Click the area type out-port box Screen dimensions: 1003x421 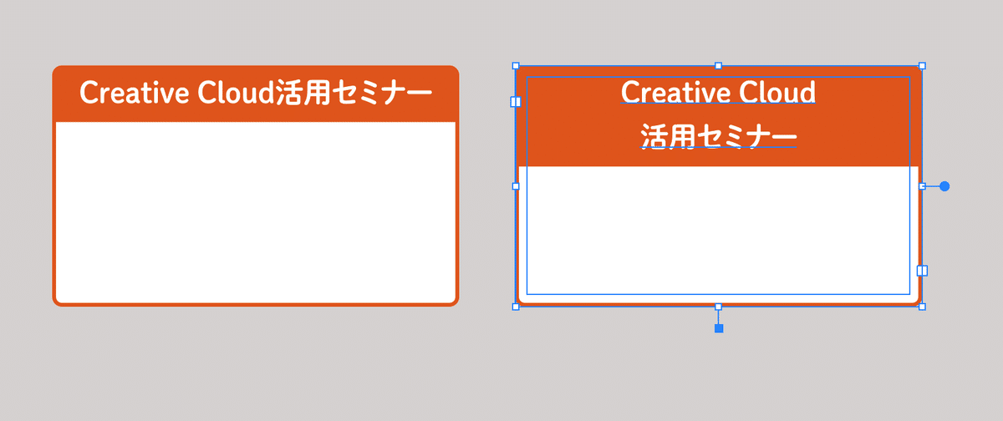click(x=922, y=271)
